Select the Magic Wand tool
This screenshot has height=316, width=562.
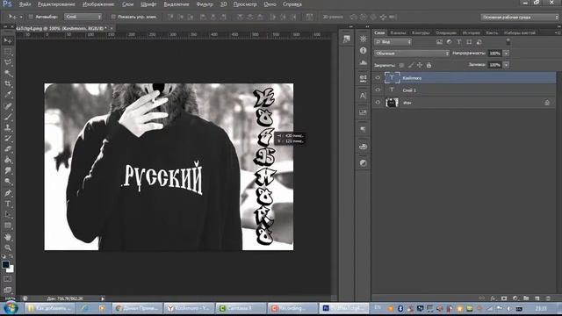pyautogui.click(x=8, y=74)
